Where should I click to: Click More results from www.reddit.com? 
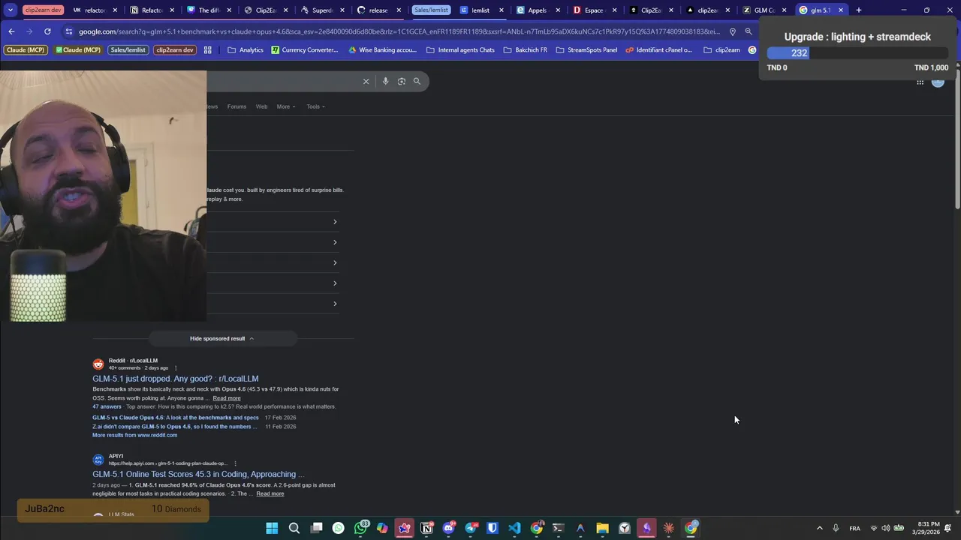134,435
